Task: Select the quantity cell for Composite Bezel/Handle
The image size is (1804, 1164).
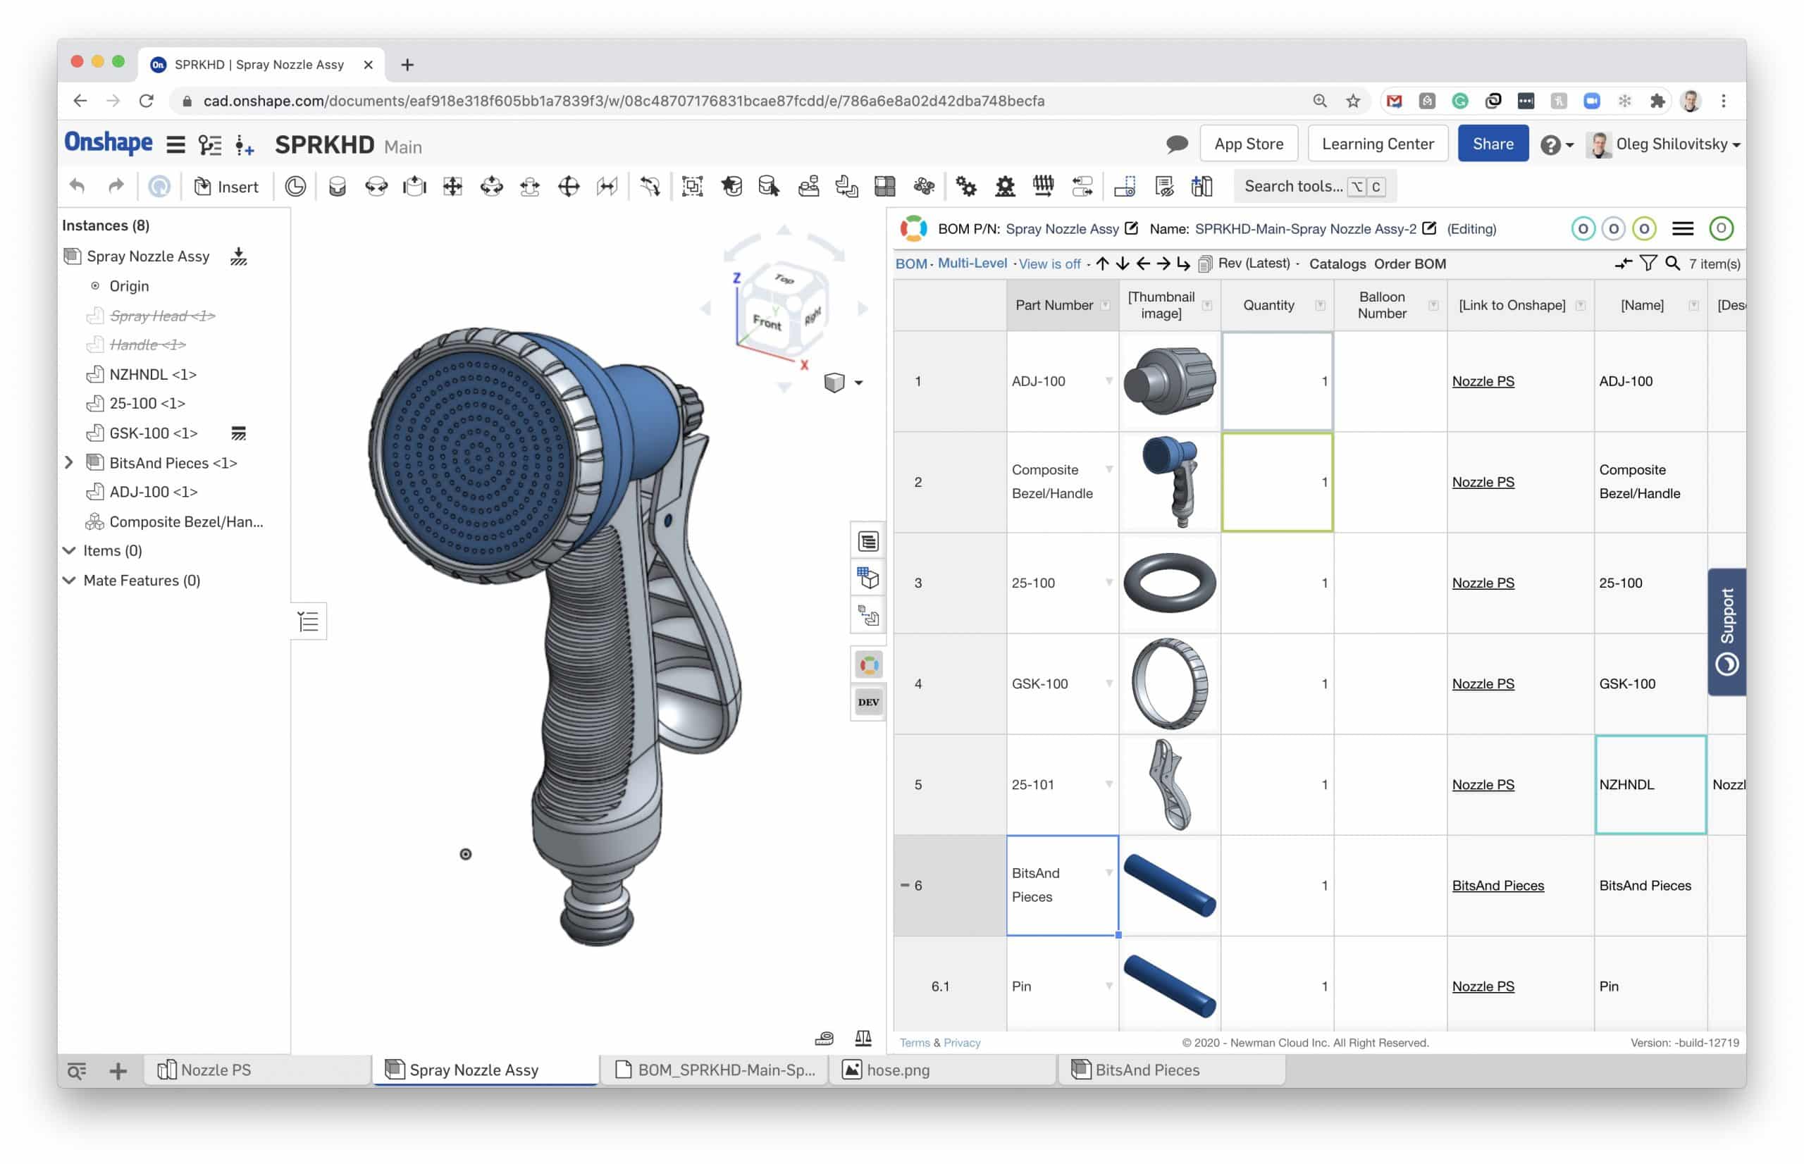Action: pyautogui.click(x=1276, y=482)
